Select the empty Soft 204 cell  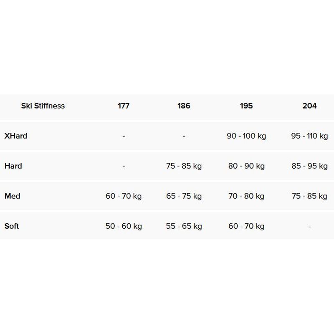coord(309,226)
